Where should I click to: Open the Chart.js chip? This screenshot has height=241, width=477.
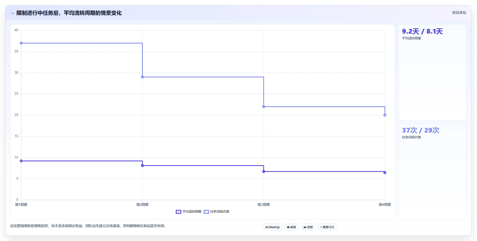[273, 227]
